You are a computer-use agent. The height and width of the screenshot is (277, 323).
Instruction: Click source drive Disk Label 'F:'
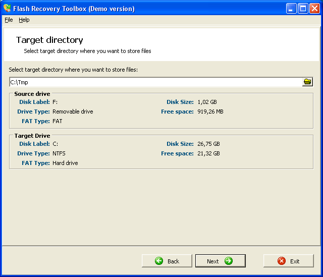tap(55, 102)
